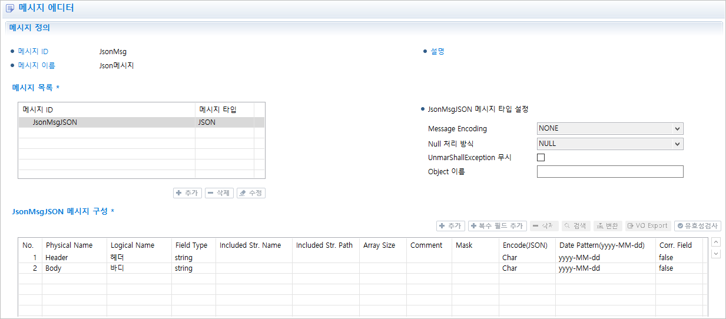Click the Physical Name column header

[69, 245]
